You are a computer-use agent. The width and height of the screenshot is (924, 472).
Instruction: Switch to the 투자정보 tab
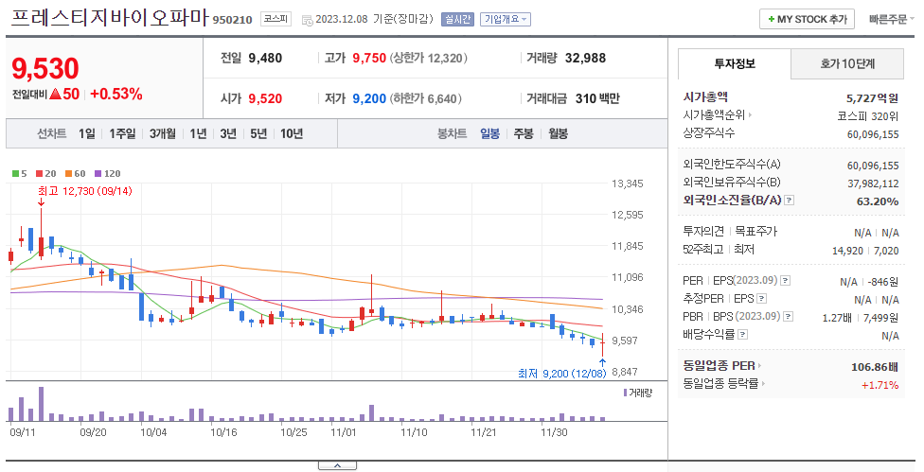pyautogui.click(x=735, y=63)
